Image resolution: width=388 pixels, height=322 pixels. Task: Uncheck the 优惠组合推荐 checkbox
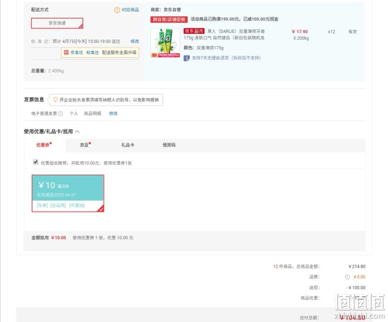click(36, 162)
